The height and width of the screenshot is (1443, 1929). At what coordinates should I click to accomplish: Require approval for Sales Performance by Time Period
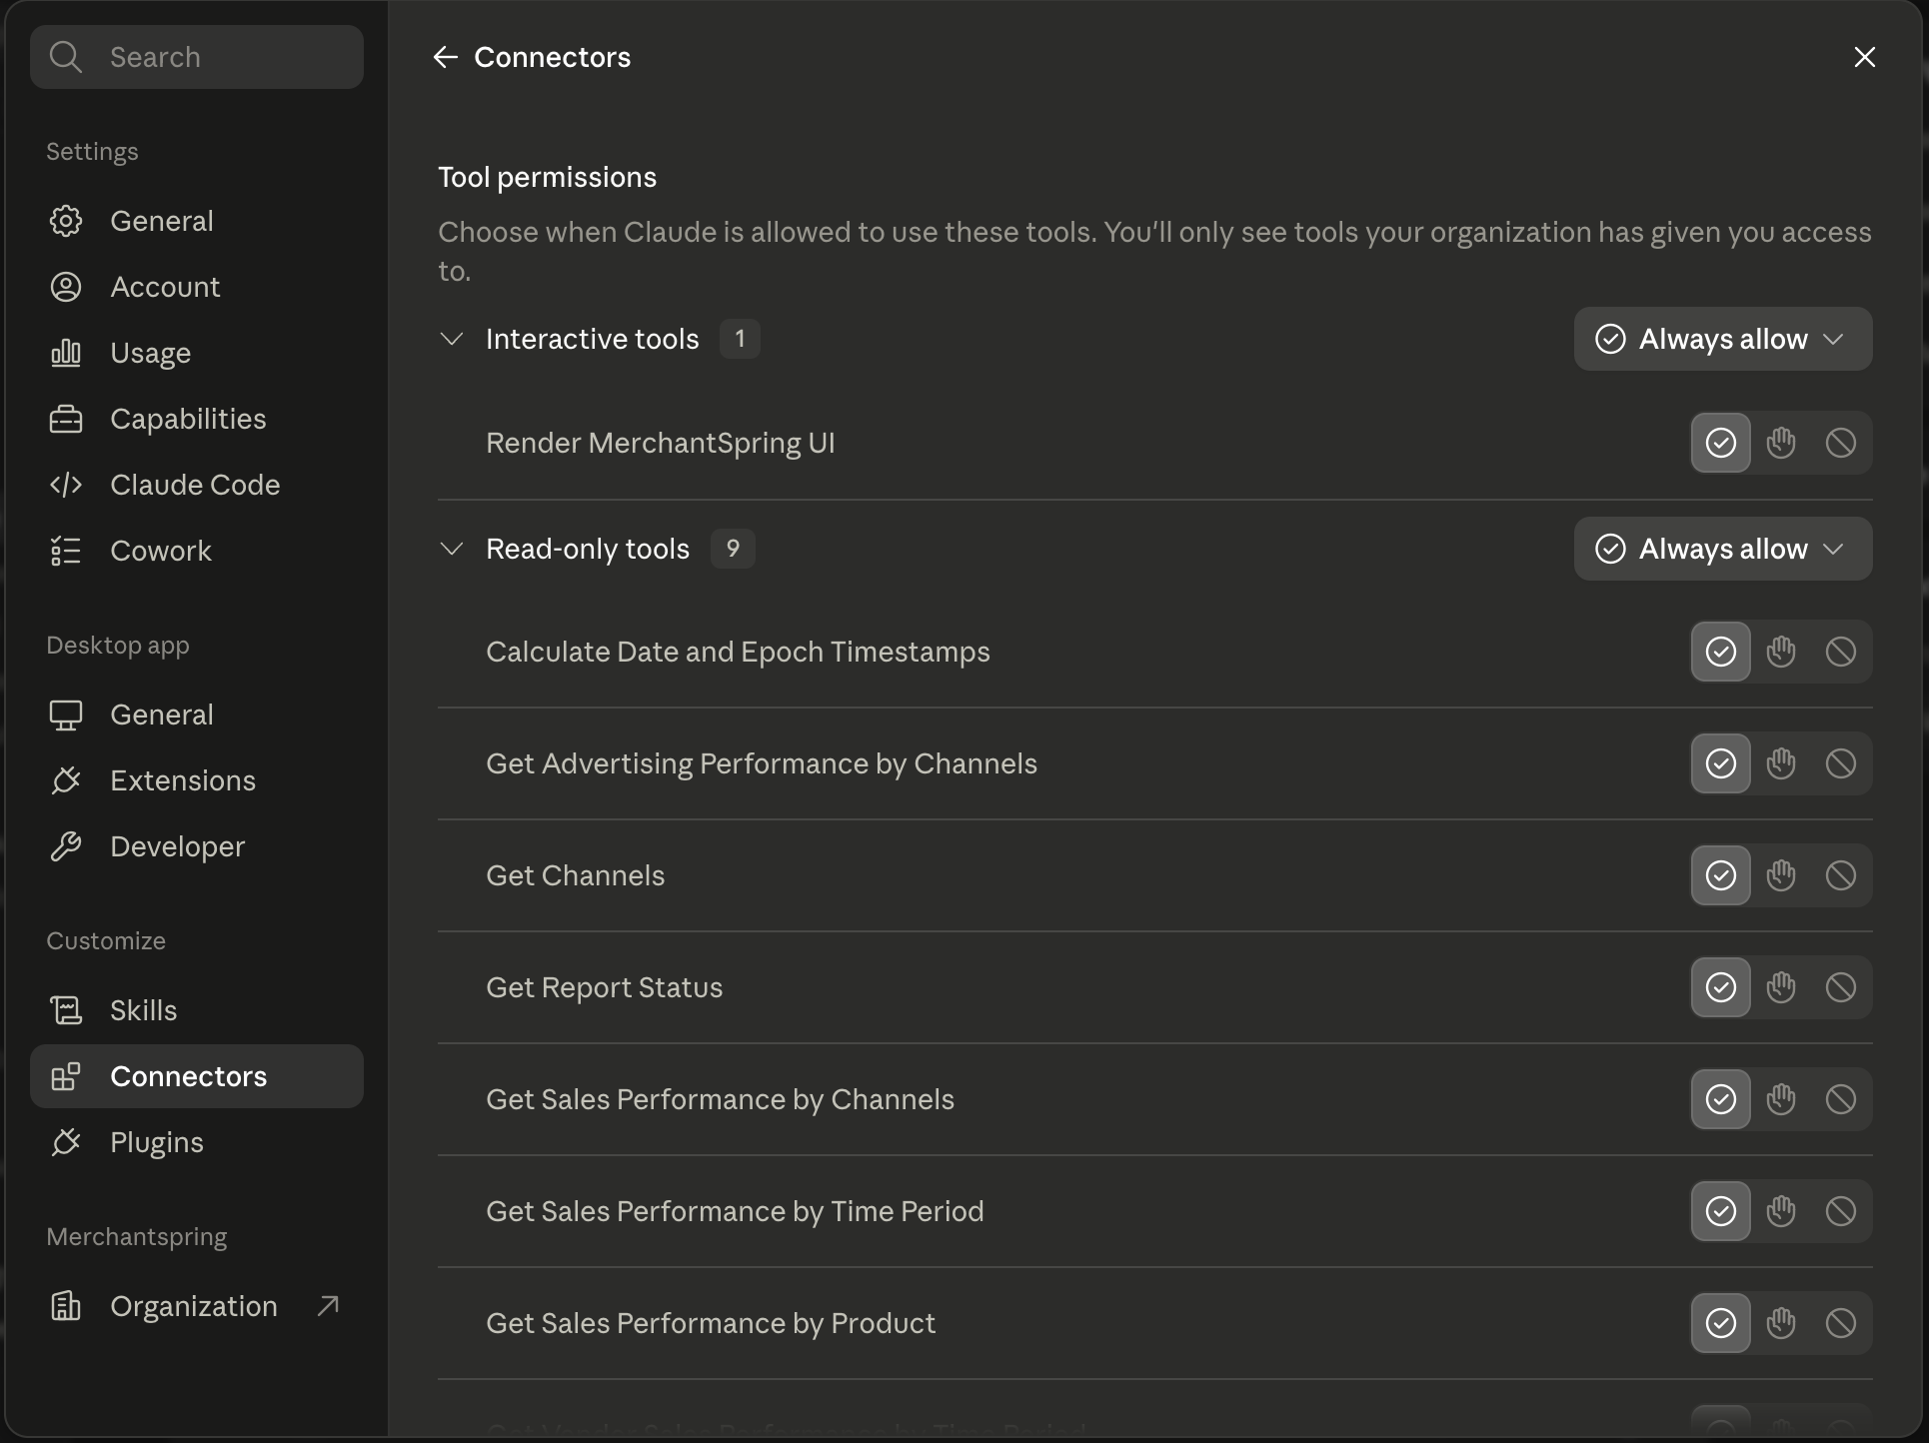click(1781, 1211)
